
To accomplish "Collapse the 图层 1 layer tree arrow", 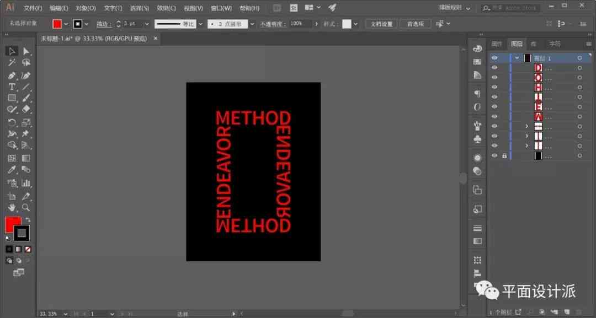I will point(517,58).
